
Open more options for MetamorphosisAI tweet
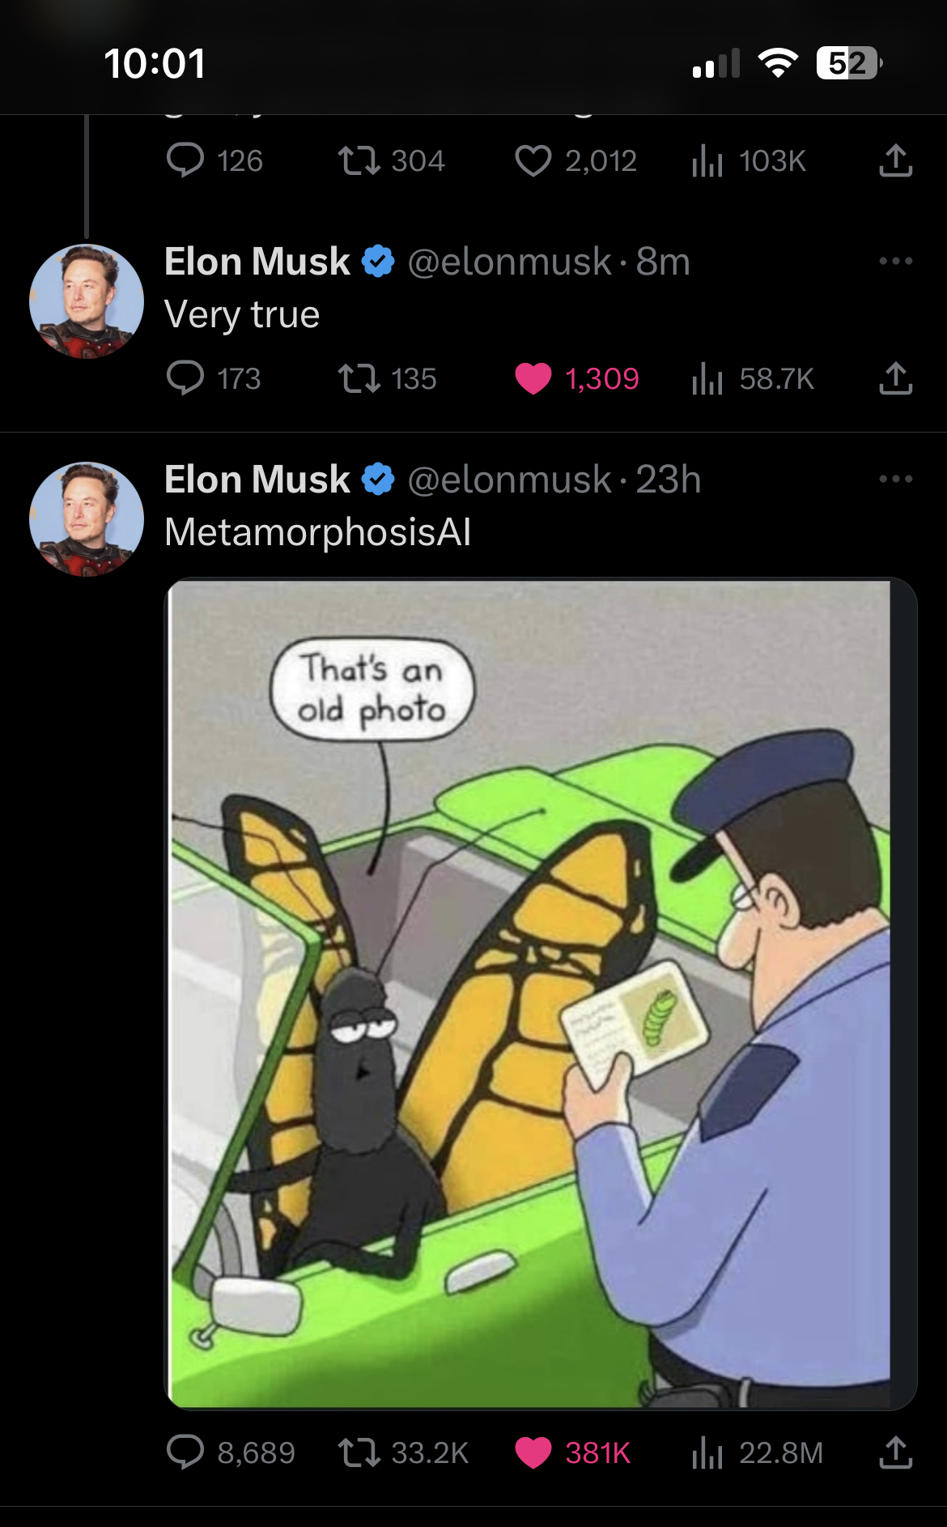click(895, 479)
